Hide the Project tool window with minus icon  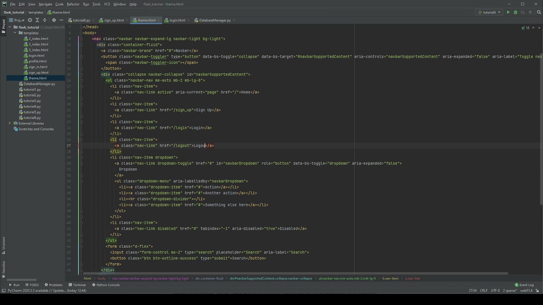tap(61, 20)
